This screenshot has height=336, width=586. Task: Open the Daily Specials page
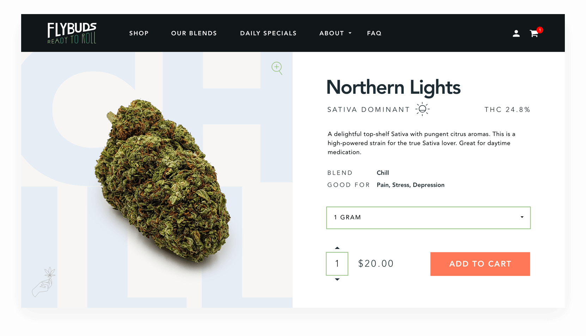click(x=268, y=33)
